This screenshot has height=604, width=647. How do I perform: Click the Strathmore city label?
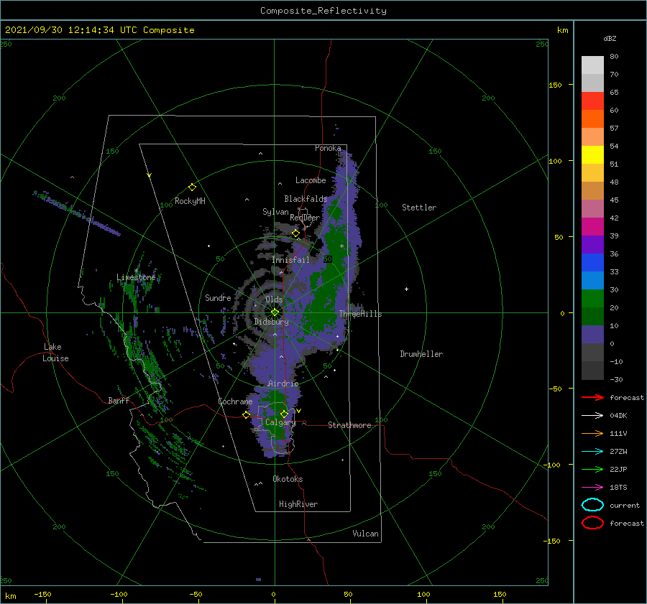349,425
